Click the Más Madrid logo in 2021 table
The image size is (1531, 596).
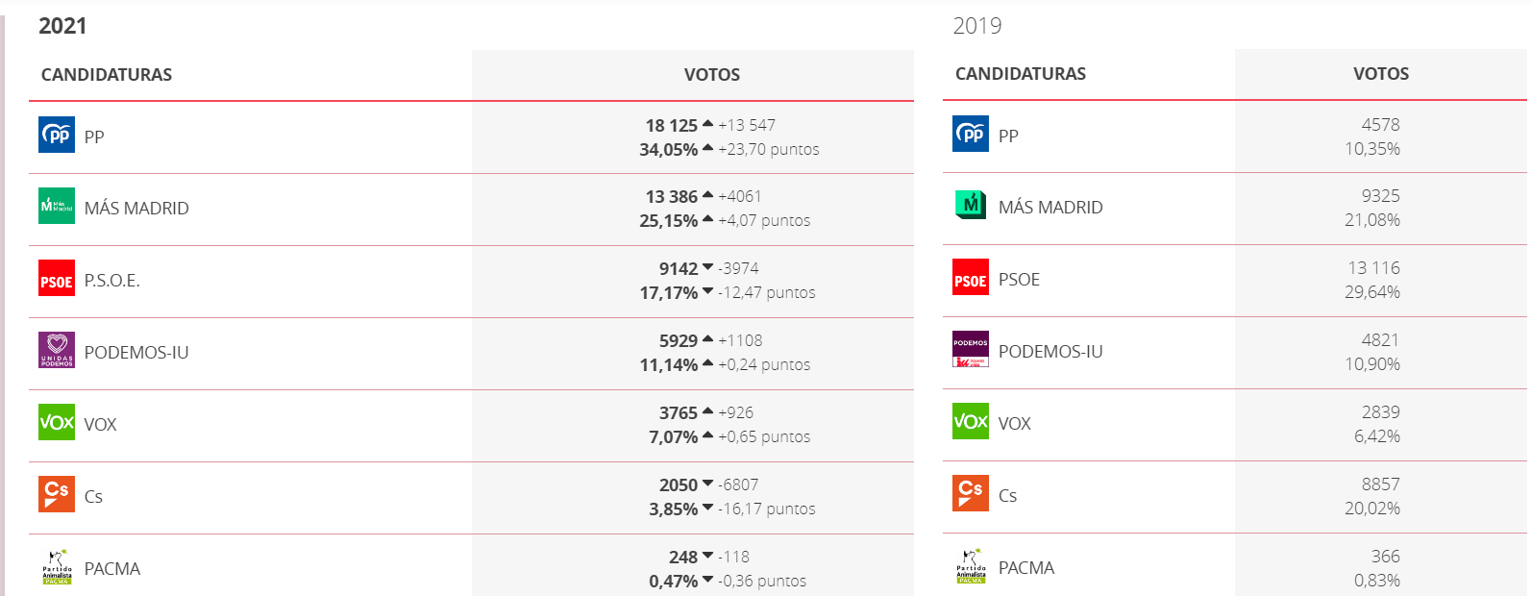57,206
